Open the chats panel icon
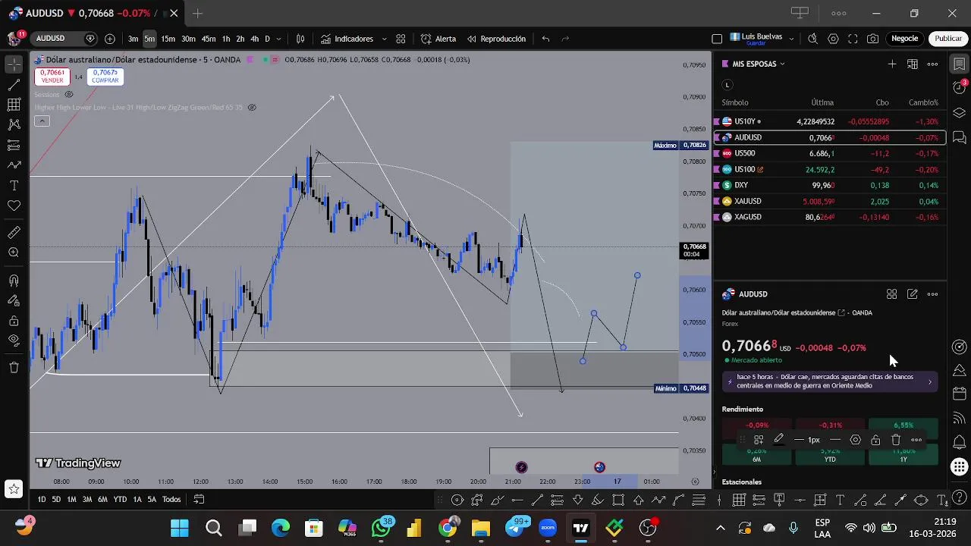This screenshot has width=971, height=546. click(960, 137)
